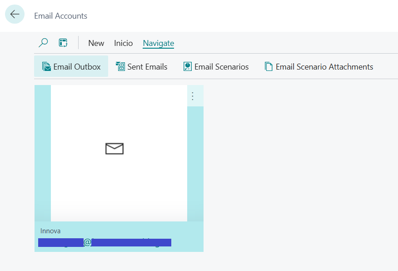Click the back arrow button
Image resolution: width=398 pixels, height=271 pixels.
(15, 15)
